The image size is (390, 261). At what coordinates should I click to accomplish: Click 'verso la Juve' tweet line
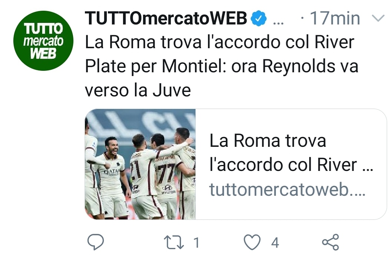138,90
